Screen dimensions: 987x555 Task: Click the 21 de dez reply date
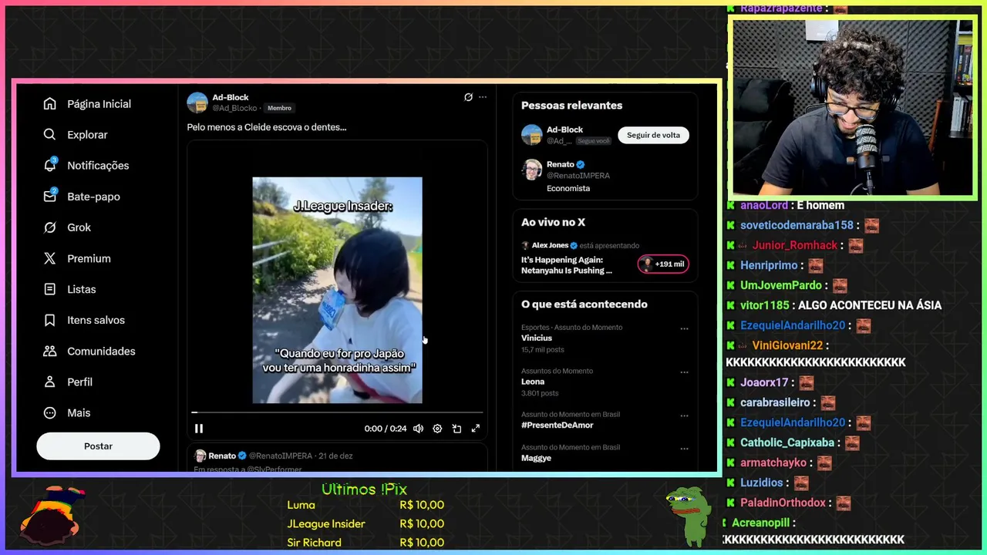pos(335,456)
